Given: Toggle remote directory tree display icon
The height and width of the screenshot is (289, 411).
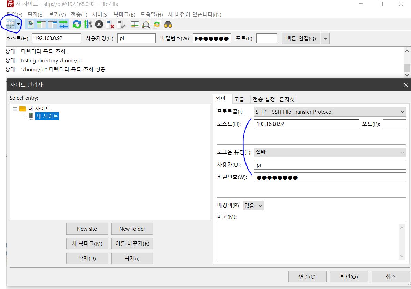Looking at the screenshot, I should (52, 24).
